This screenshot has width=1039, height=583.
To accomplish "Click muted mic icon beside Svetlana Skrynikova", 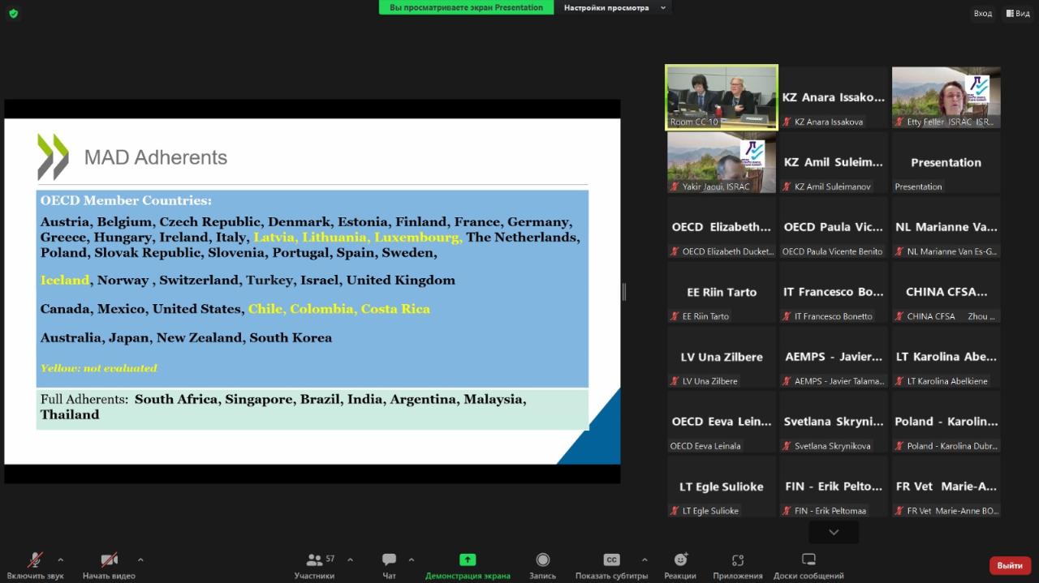I will [x=787, y=446].
